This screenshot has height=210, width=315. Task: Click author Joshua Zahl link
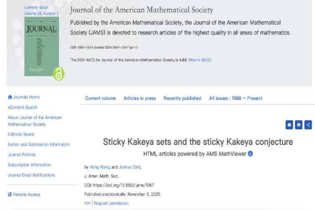129,167
